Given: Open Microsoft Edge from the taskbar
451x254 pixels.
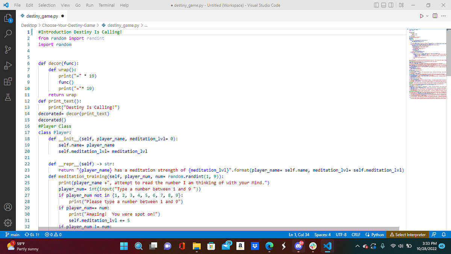Looking at the screenshot, I should [270, 246].
